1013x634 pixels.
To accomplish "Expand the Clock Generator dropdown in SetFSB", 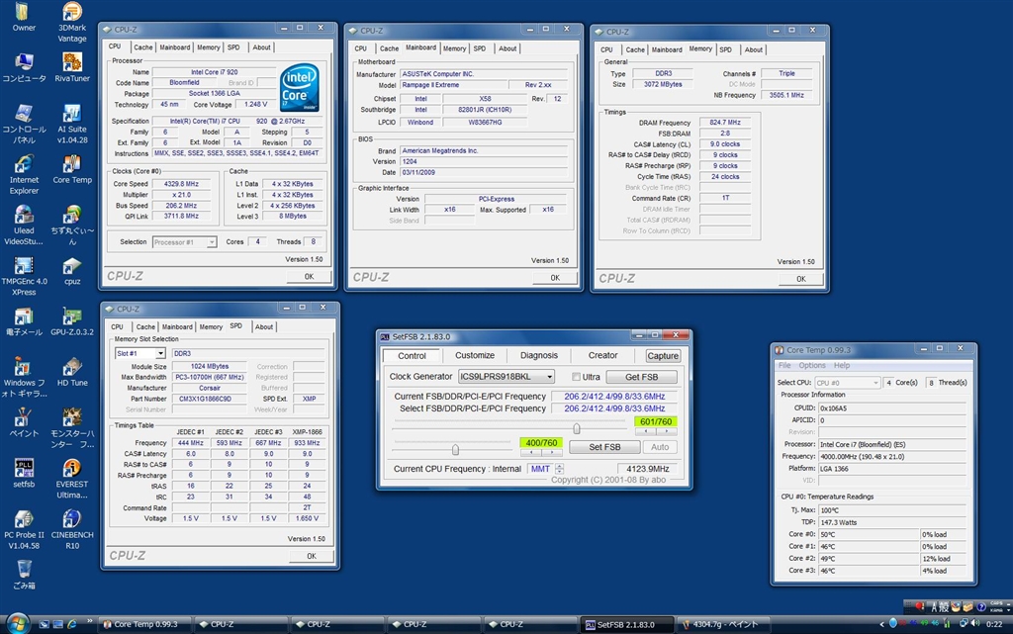I will pos(551,377).
